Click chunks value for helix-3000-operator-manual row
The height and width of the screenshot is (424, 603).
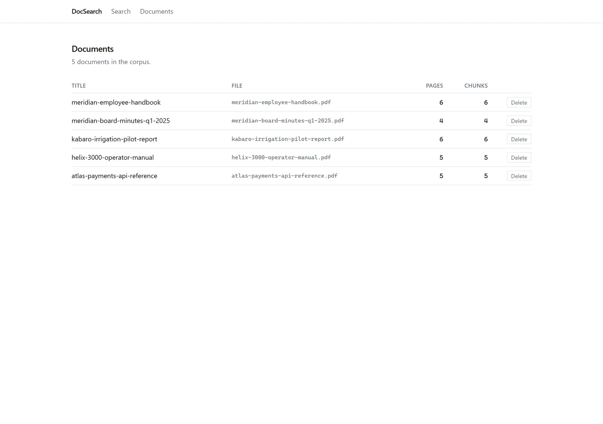click(486, 158)
